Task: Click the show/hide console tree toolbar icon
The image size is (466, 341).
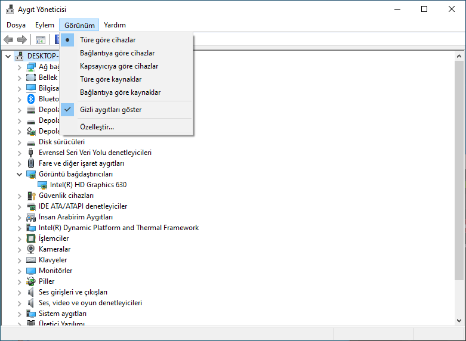Action: pyautogui.click(x=41, y=40)
